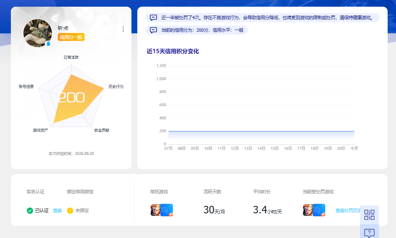Click the orange 信用分一般 badge
Image resolution: width=396 pixels, height=238 pixels.
click(x=71, y=37)
